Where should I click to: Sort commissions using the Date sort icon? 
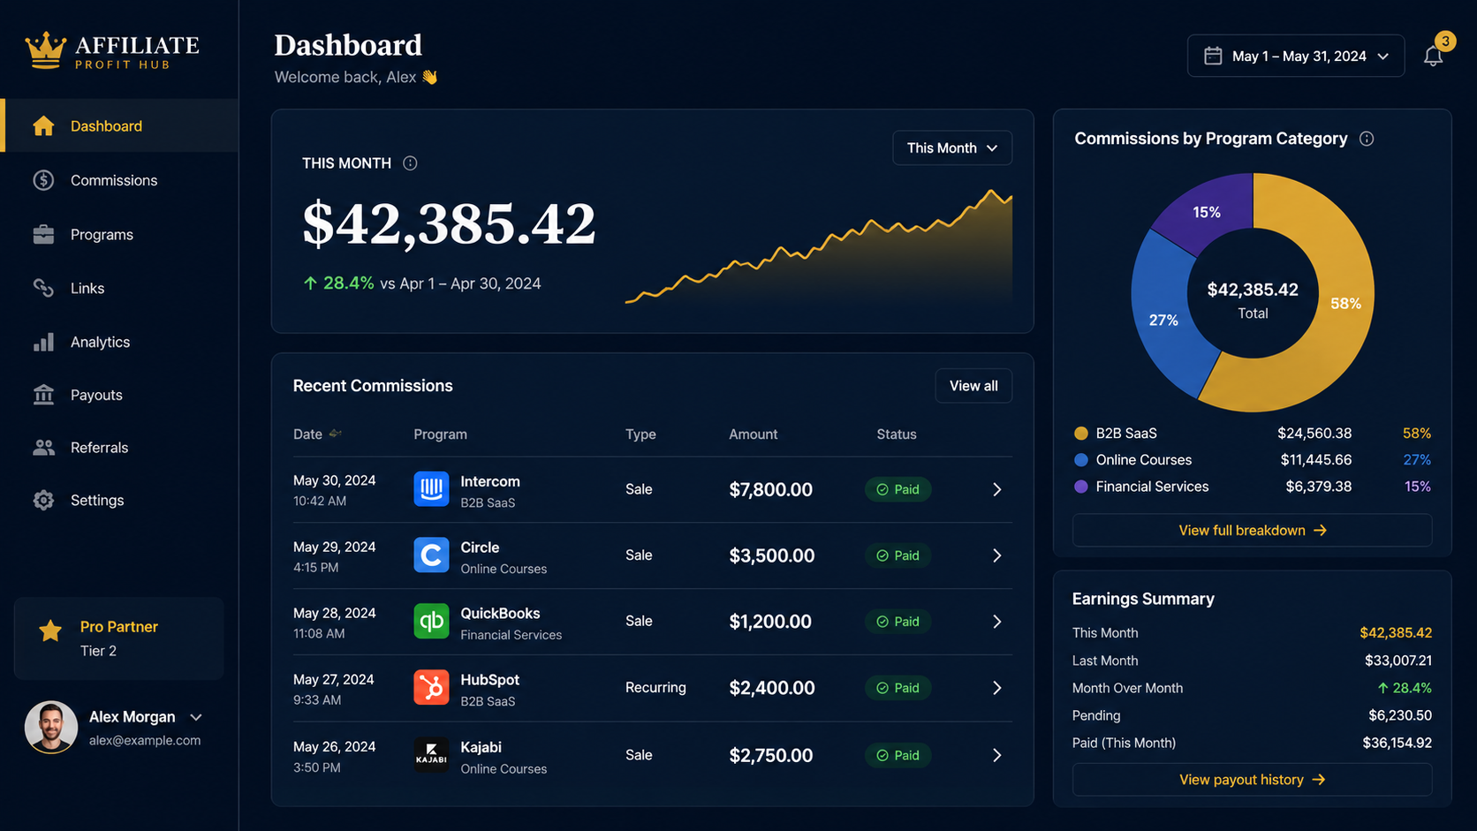tap(335, 434)
